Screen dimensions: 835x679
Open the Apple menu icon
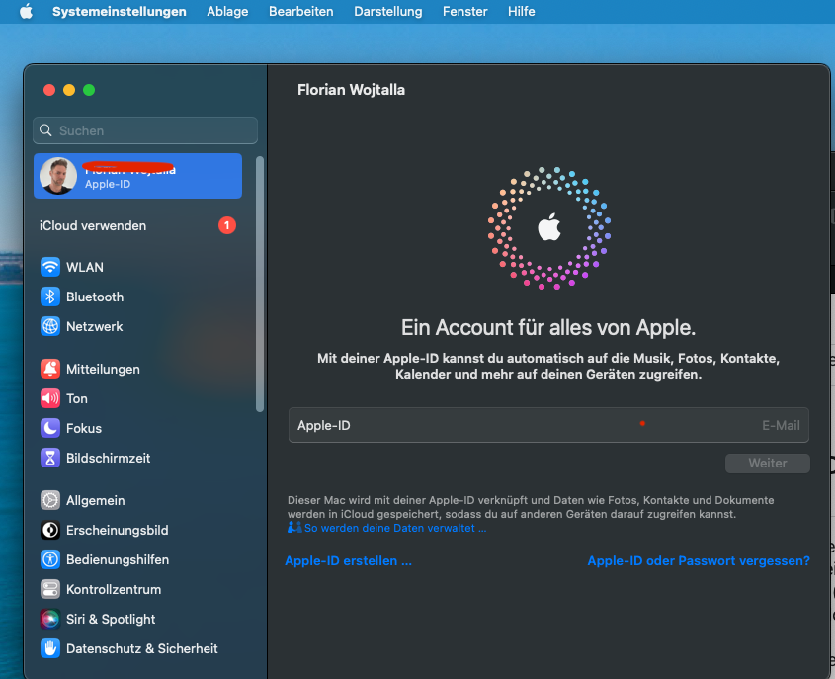point(26,11)
